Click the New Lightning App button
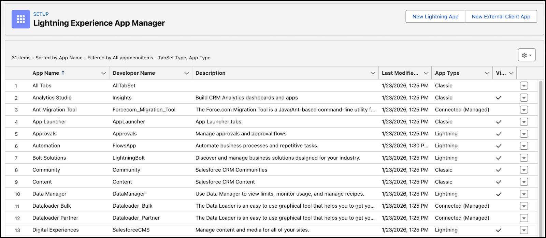The width and height of the screenshot is (546, 238). tap(435, 16)
